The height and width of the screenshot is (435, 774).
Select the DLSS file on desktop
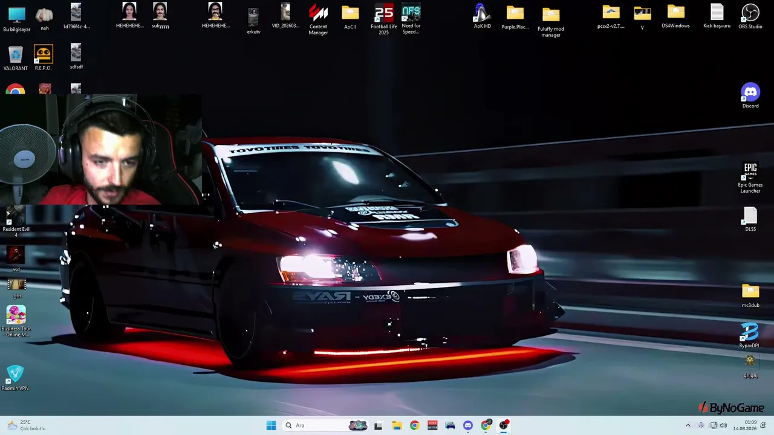[750, 219]
